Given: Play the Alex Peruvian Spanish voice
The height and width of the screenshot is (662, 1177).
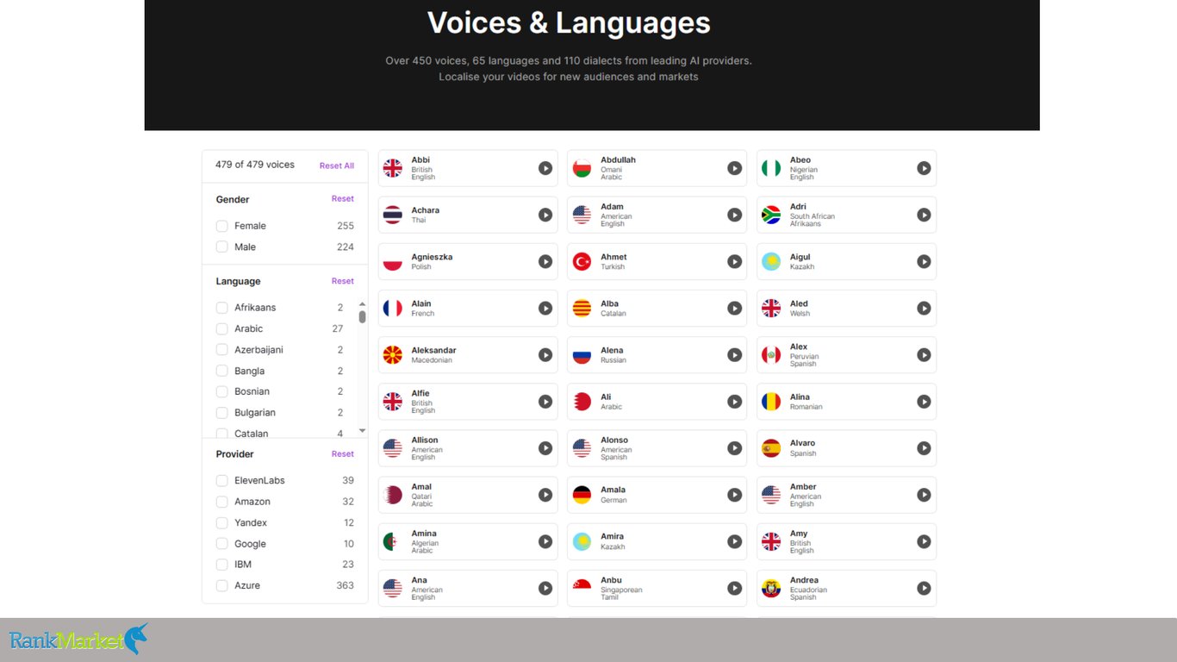Looking at the screenshot, I should [924, 354].
